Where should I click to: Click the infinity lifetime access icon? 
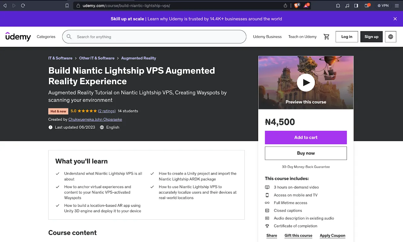click(267, 203)
